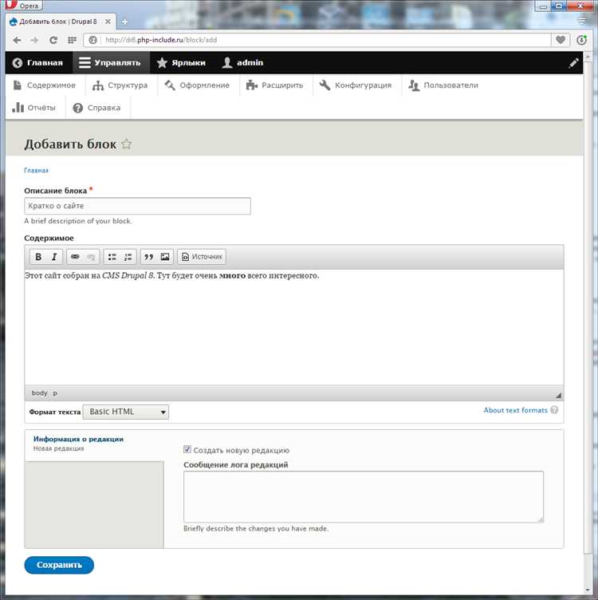
Task: Switch editor to Источник source view
Action: (202, 257)
